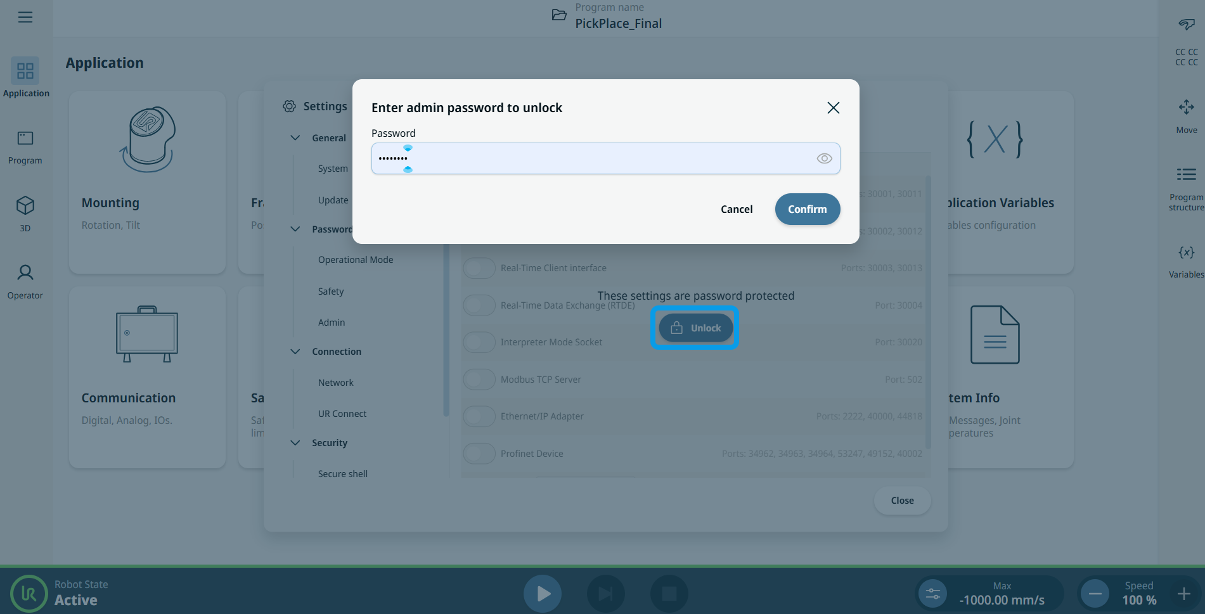Open the hamburger menu icon

25,17
